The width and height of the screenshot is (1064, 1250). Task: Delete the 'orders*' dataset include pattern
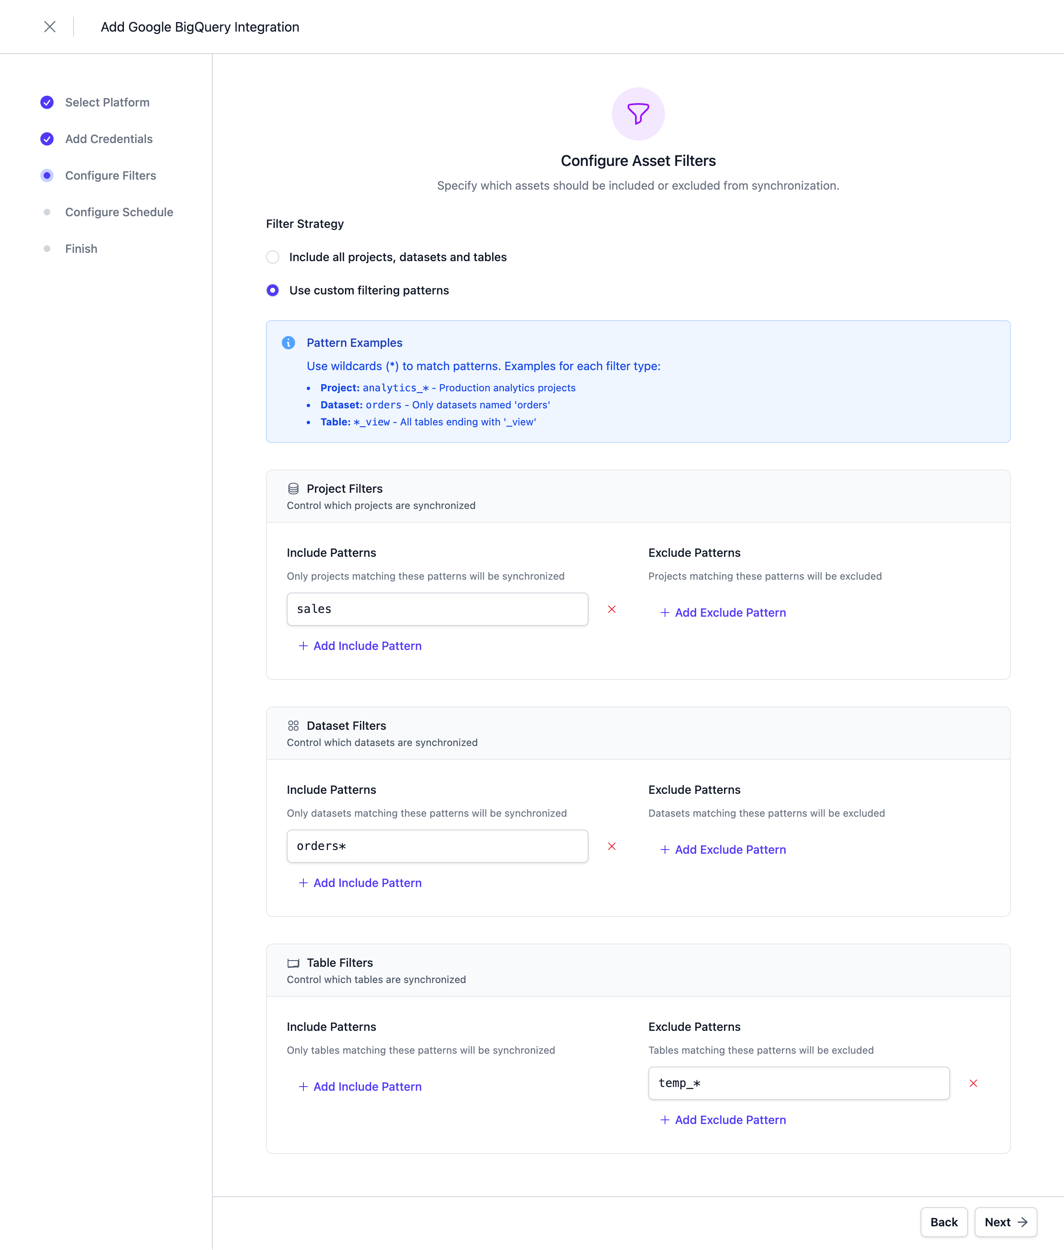[611, 846]
